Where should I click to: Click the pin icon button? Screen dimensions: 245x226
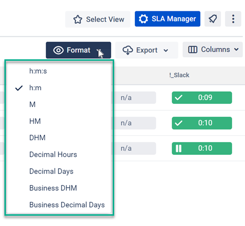213,19
